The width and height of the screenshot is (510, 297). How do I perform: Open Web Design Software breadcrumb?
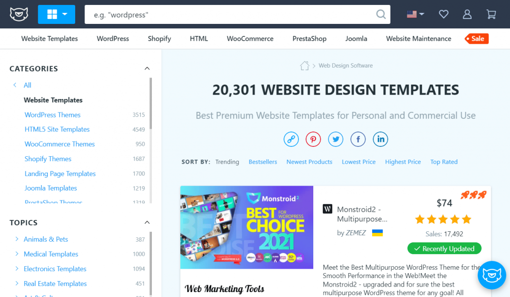point(346,66)
